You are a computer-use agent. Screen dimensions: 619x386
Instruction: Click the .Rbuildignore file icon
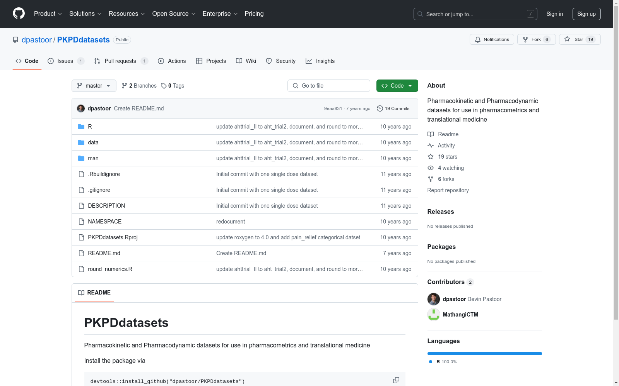[81, 174]
